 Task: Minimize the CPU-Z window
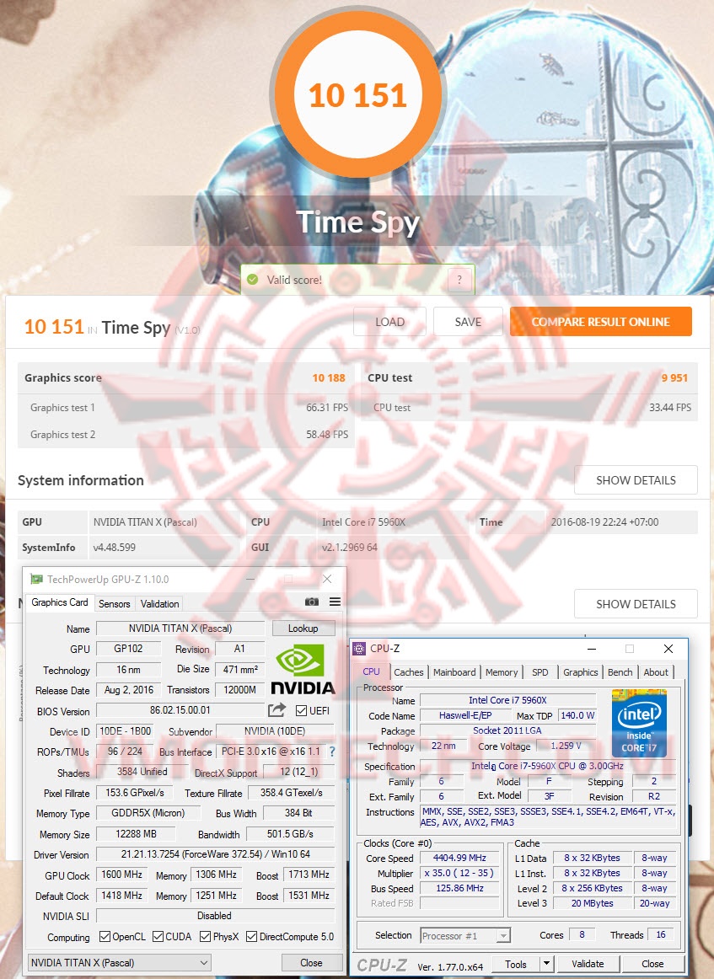pyautogui.click(x=592, y=649)
